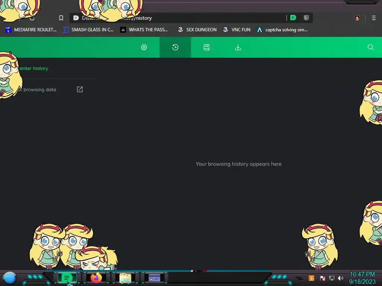This screenshot has width=382, height=286.
Task: Open the SEX DUNGEON bookmark
Action: 197,30
